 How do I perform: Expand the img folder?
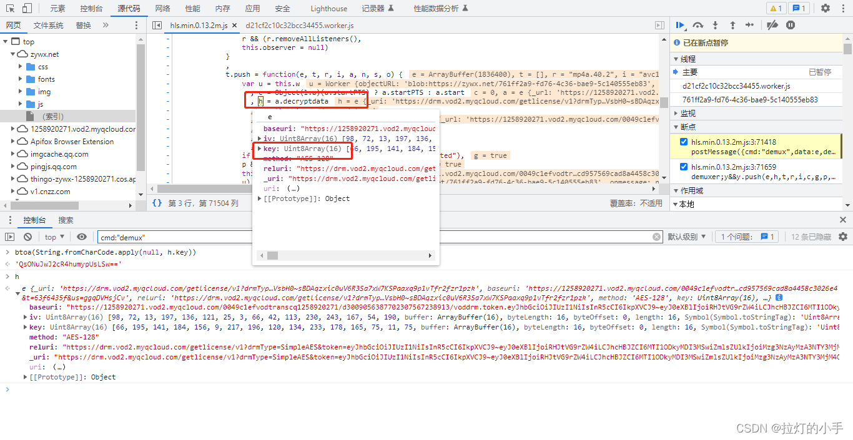[21, 92]
